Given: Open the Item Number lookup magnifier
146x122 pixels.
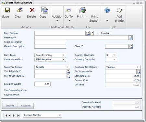Looking at the screenshot, I should click(x=88, y=33).
